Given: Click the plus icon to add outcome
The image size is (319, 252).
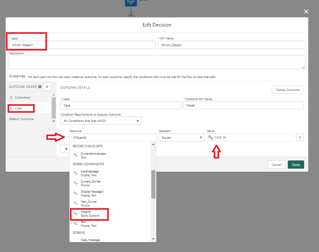Looking at the screenshot, I should 47,87.
